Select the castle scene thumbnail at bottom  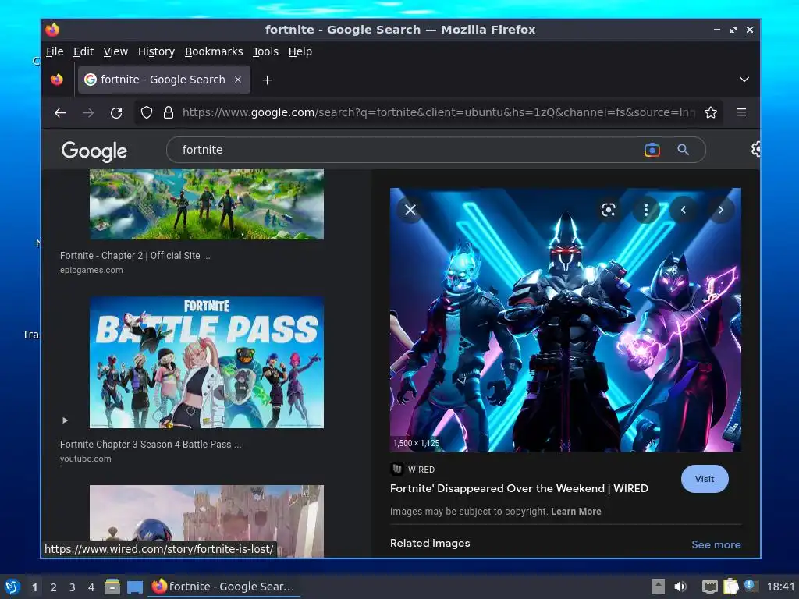pyautogui.click(x=206, y=520)
